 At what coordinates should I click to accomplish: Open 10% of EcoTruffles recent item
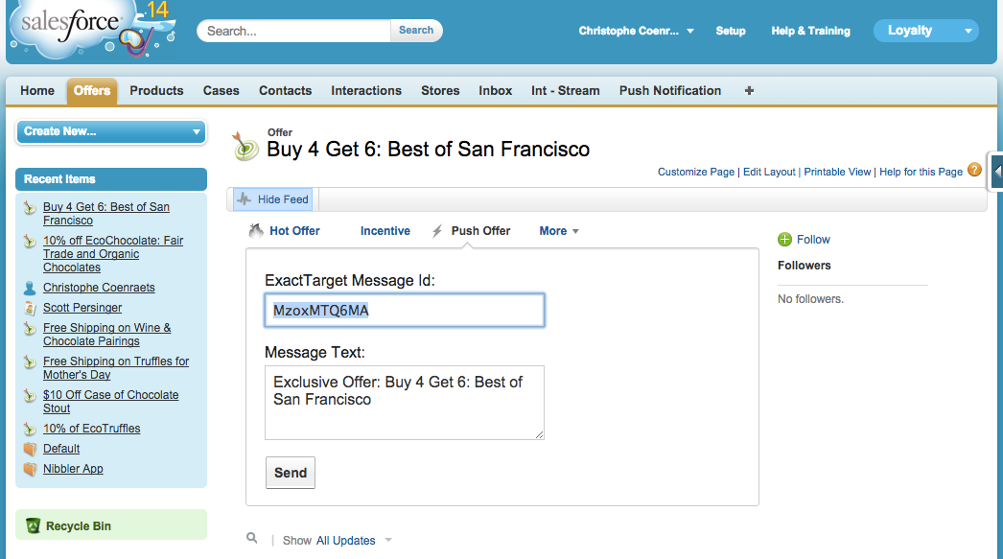tap(91, 429)
